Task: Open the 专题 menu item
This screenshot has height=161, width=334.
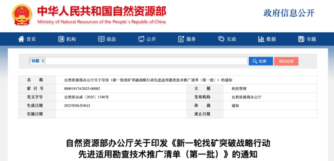Action: (x=311, y=39)
